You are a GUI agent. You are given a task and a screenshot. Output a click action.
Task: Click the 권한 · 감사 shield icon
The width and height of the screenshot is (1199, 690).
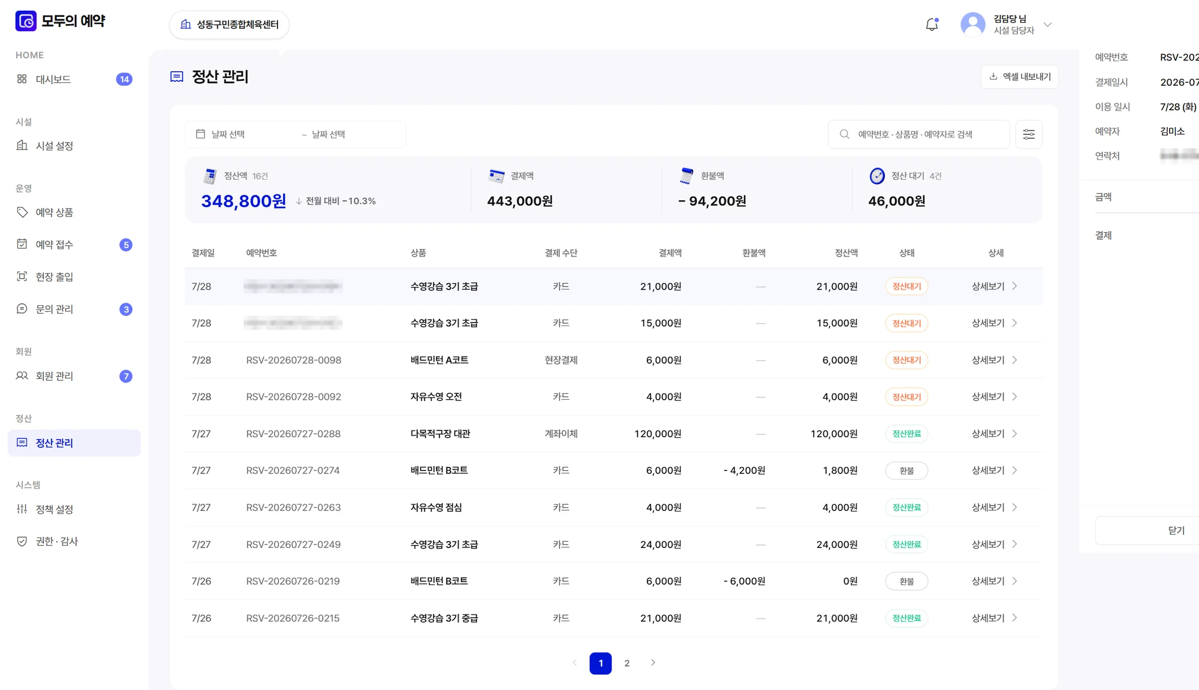coord(22,541)
